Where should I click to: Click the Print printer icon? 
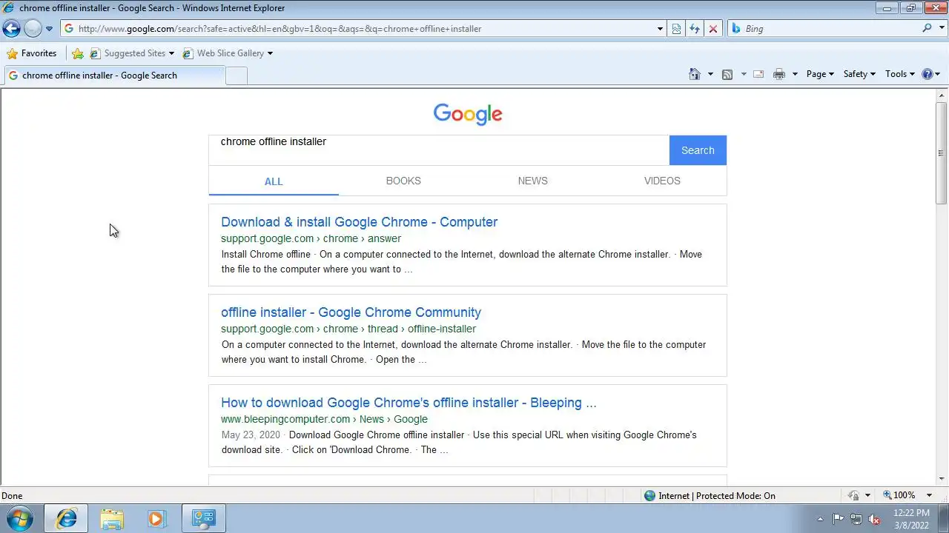coord(778,74)
